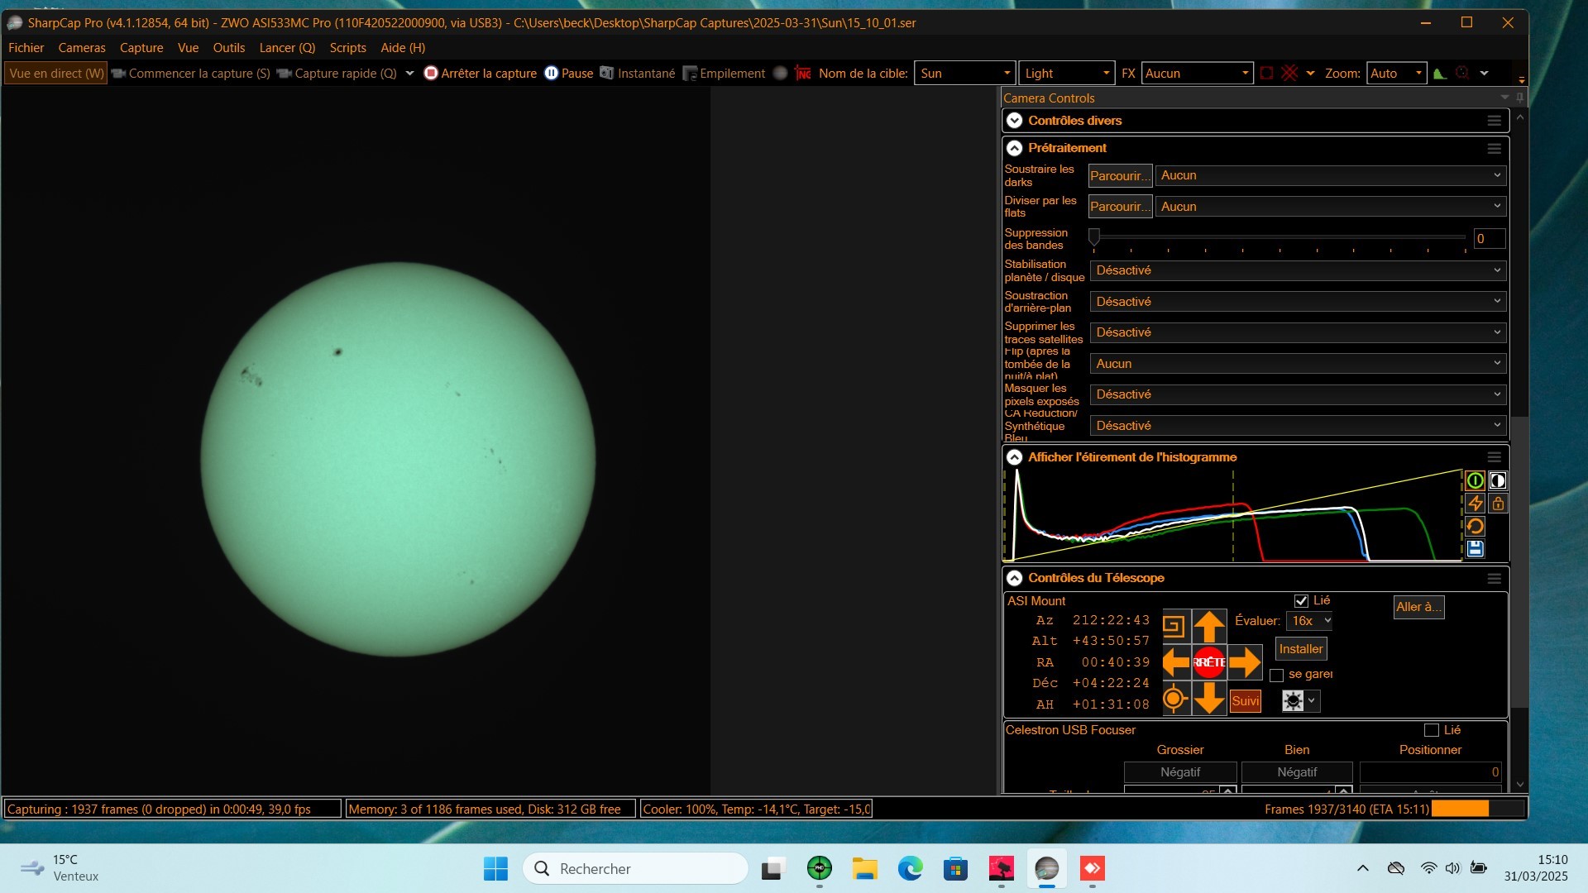
Task: Click the Arrêter la capture stop icon
Action: pos(430,74)
